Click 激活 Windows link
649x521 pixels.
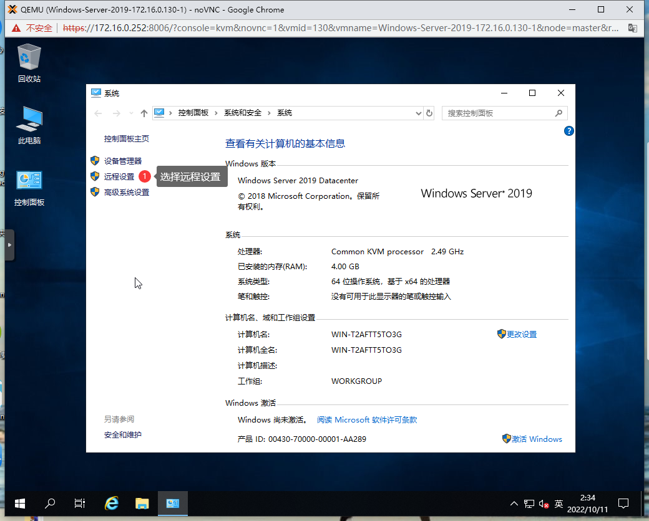coord(537,439)
